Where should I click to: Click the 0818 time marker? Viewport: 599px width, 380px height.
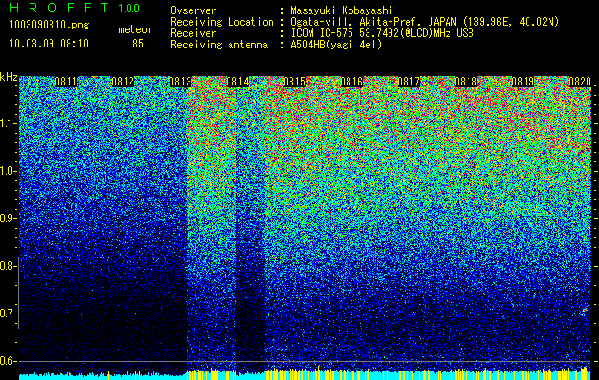[466, 82]
